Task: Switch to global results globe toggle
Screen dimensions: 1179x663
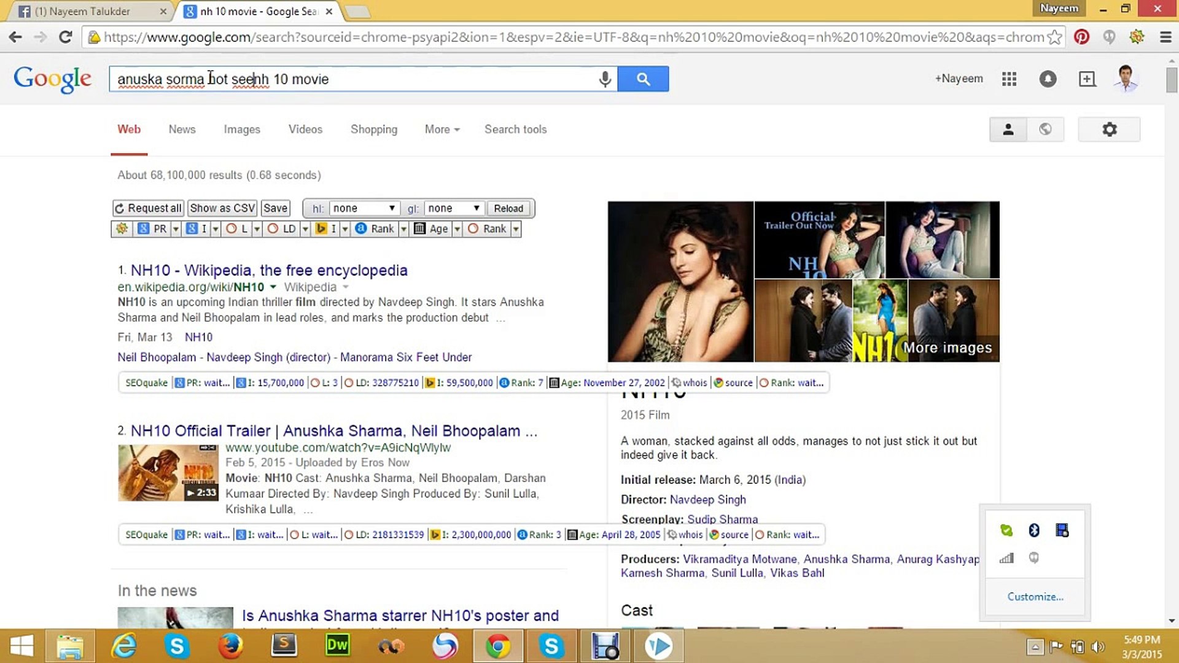Action: coord(1045,130)
